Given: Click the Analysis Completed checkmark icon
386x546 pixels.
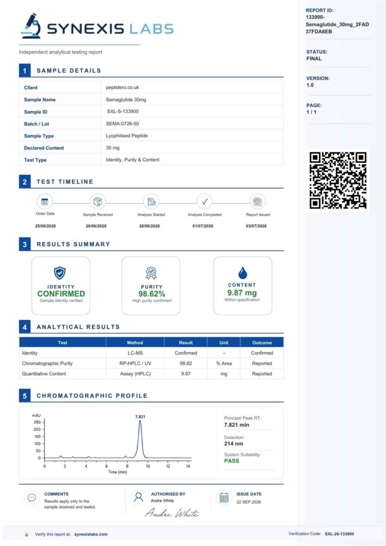Looking at the screenshot, I should (x=205, y=202).
